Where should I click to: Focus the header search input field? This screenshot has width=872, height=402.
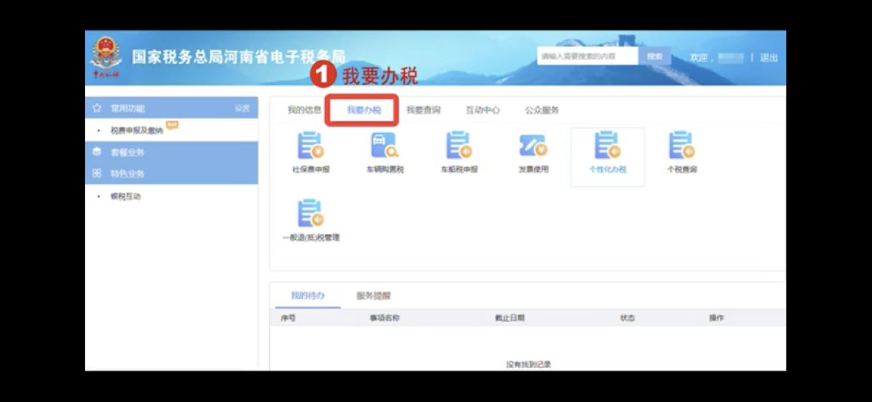coord(588,57)
